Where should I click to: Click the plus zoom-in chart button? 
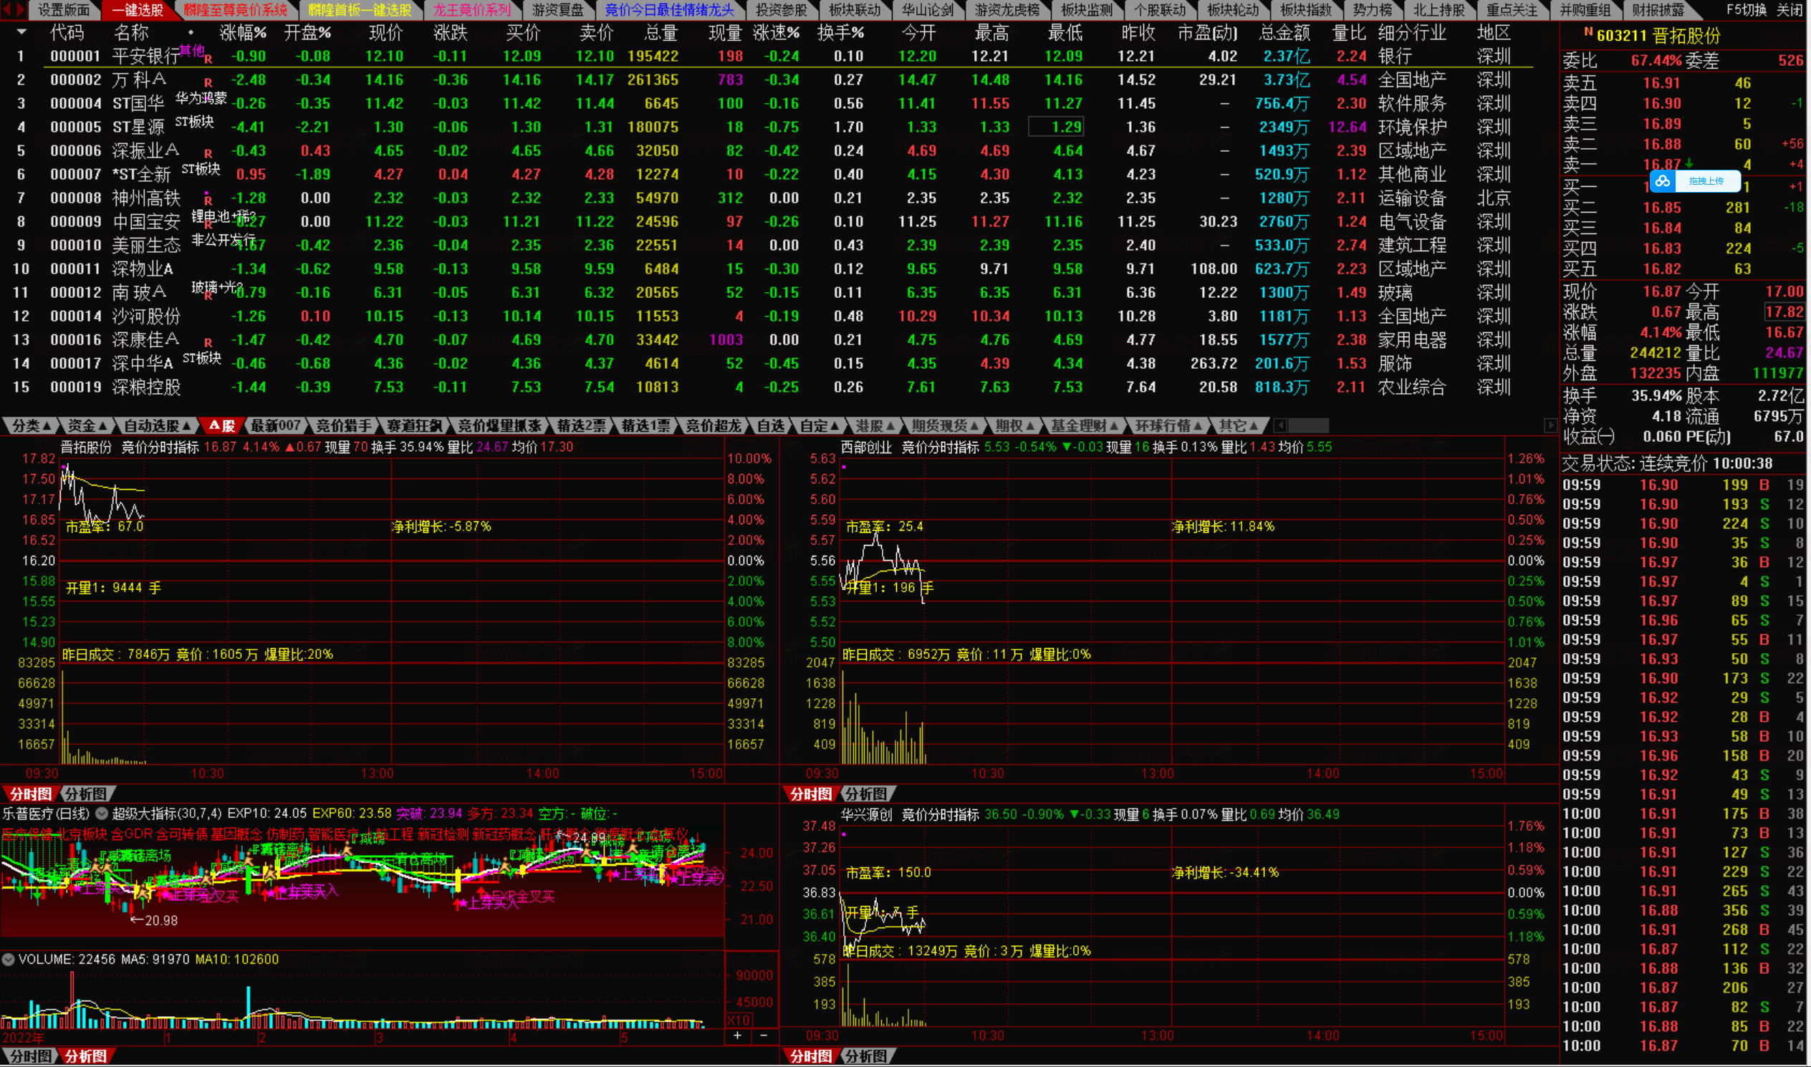(737, 1035)
